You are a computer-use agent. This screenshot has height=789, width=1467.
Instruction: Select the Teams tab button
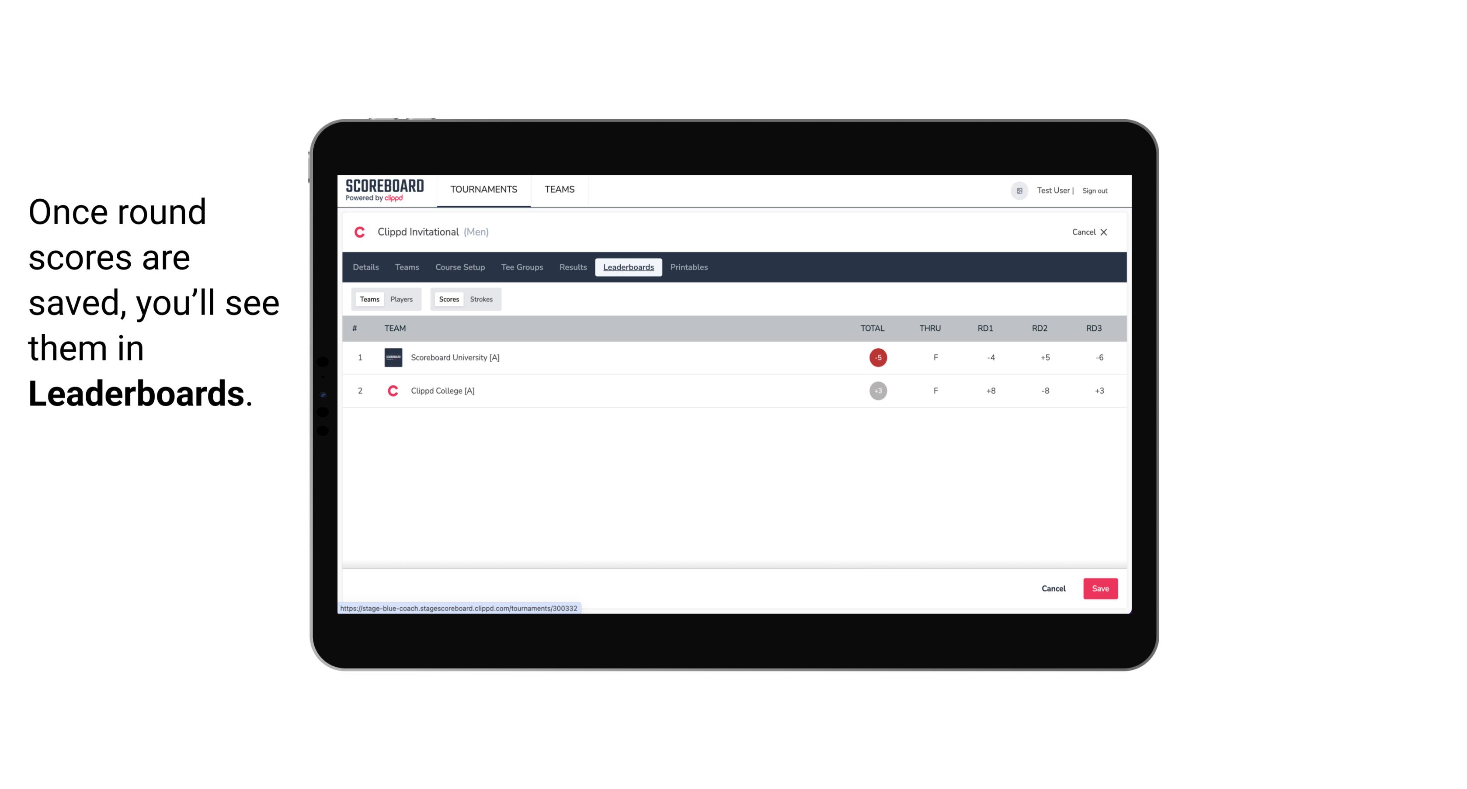(x=368, y=299)
